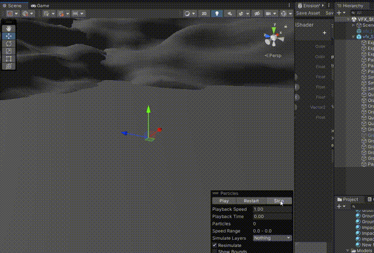Open shading mode dropdown arrow

(x=193, y=13)
